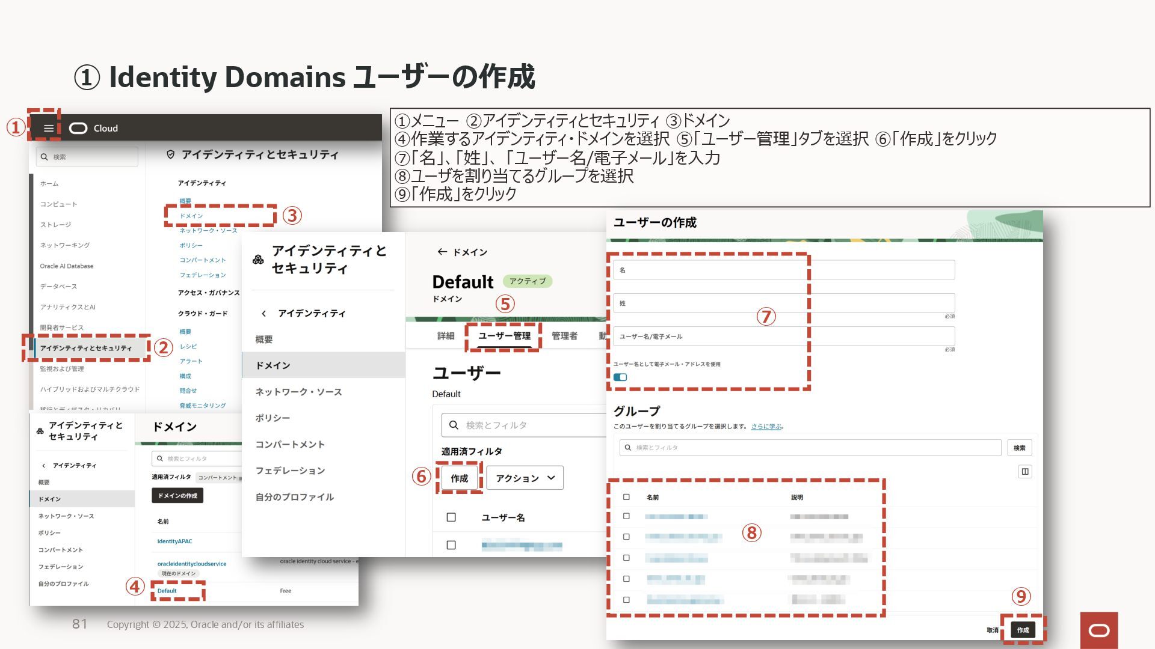This screenshot has height=649, width=1155.
Task: Click the chevron beside アイデンティティ in small sidebar
Action: [x=43, y=466]
